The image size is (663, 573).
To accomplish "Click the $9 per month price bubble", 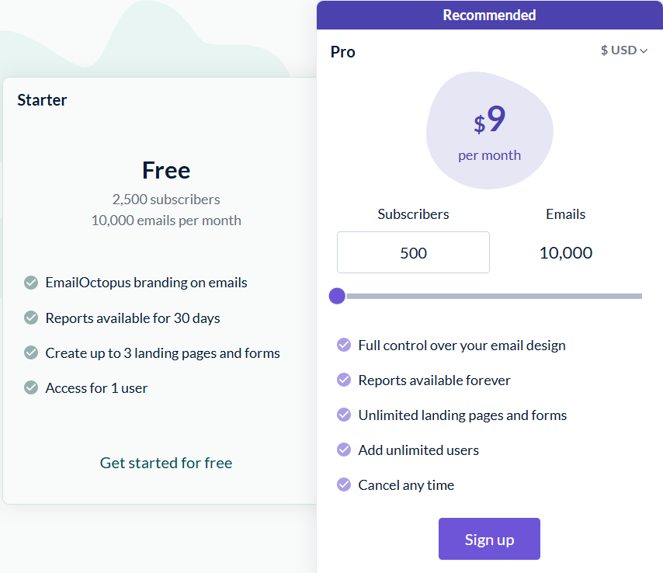I will point(489,130).
